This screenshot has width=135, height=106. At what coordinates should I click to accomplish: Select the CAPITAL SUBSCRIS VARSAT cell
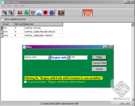point(43,36)
